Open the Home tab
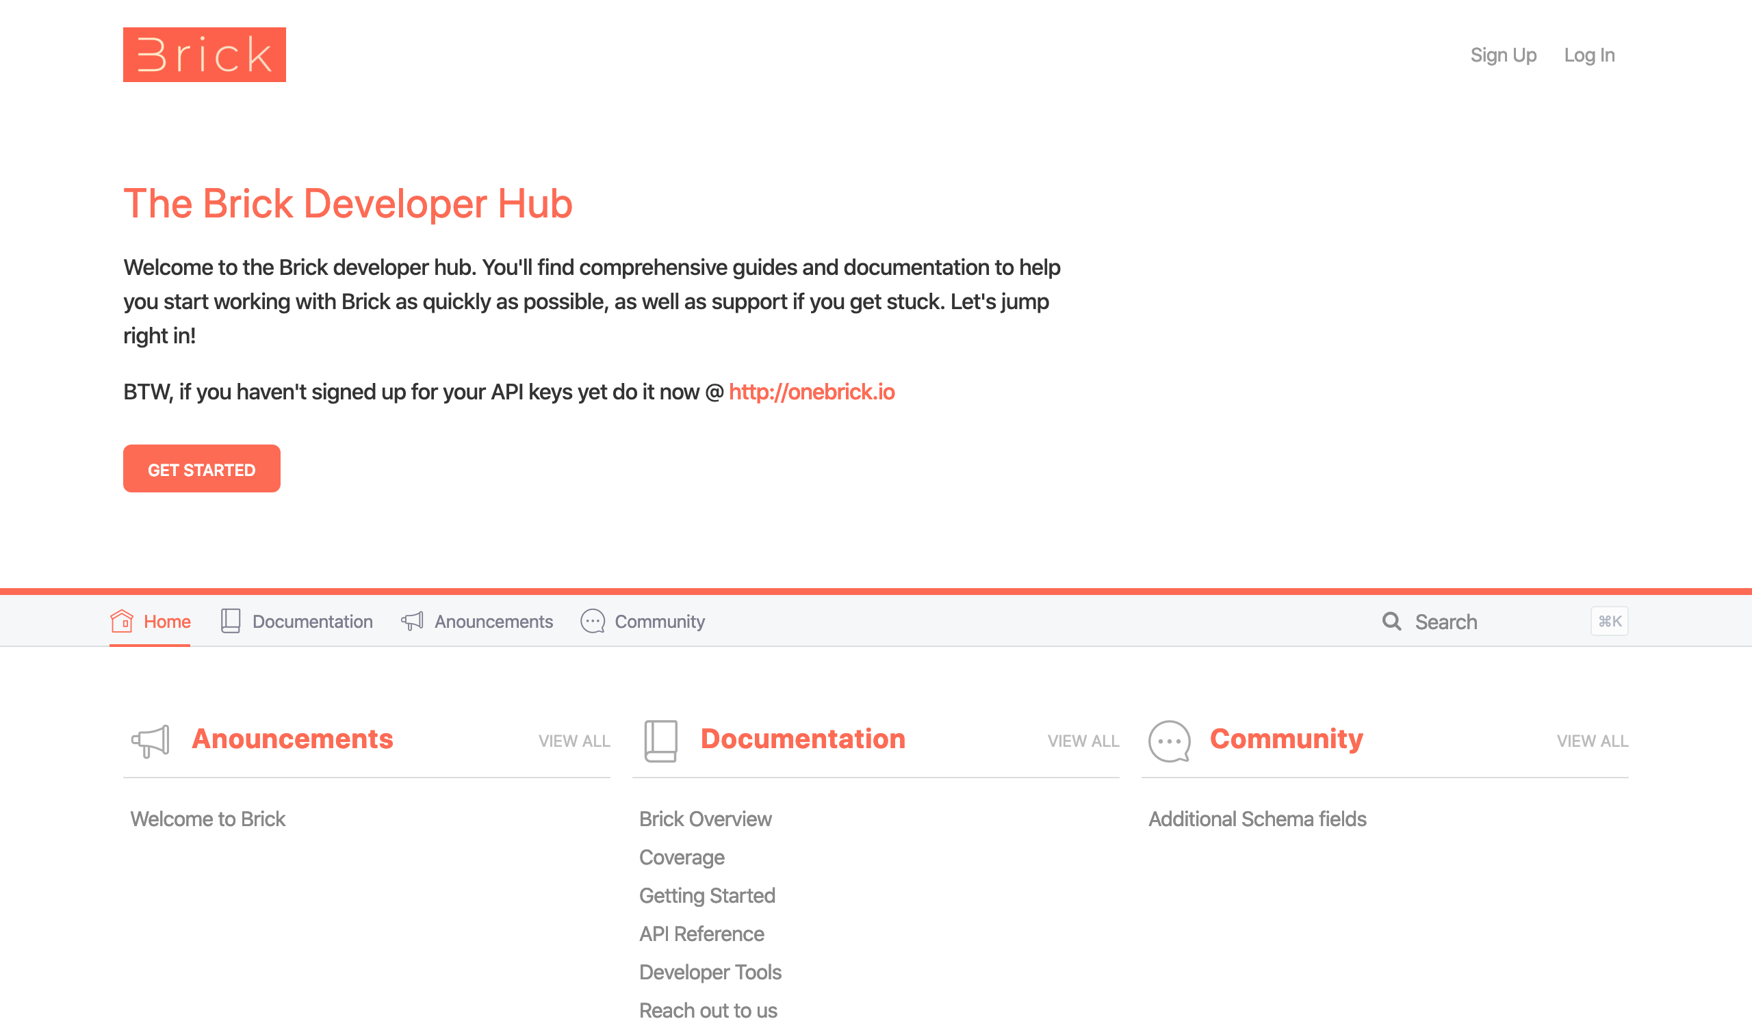This screenshot has width=1752, height=1019. (x=150, y=622)
